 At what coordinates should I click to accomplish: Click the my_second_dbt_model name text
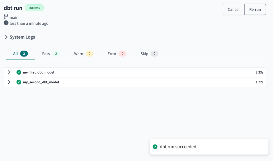pos(41,82)
